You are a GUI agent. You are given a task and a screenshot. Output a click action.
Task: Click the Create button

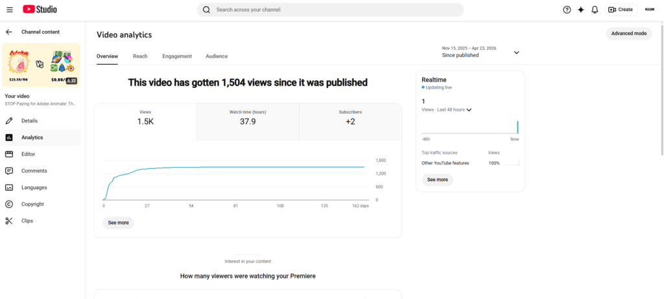(621, 10)
